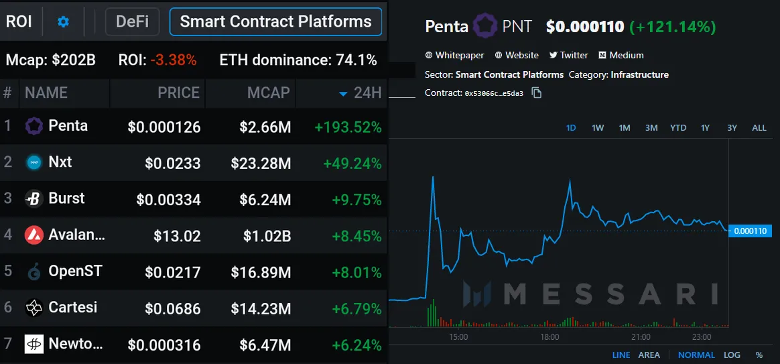Screen dimensions: 780x364
Task: Set chart scale to NORMAL
Action: click(x=696, y=355)
